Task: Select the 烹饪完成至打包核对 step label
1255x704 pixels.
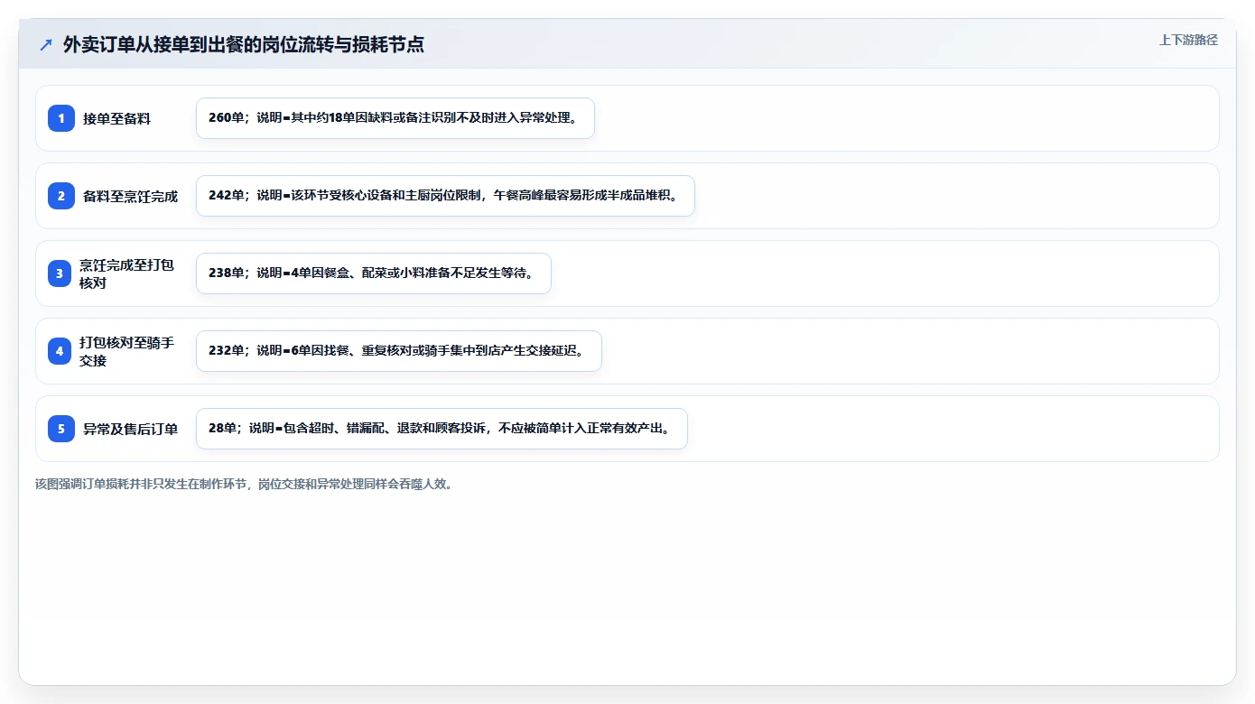Action: tap(126, 273)
